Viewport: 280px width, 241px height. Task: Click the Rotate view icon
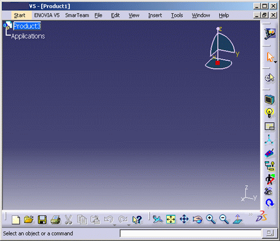pos(197,219)
